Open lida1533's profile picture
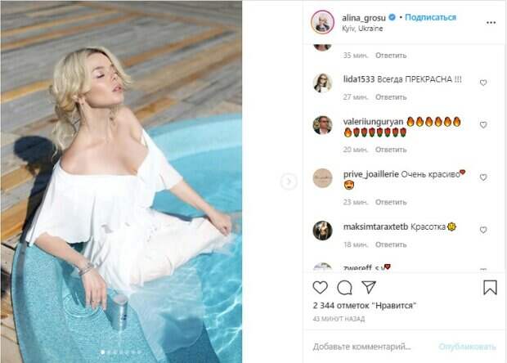 [x=322, y=83]
